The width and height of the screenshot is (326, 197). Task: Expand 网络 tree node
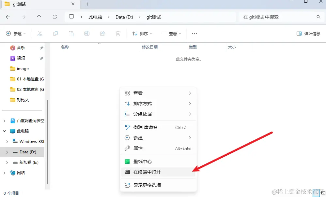tap(4, 173)
